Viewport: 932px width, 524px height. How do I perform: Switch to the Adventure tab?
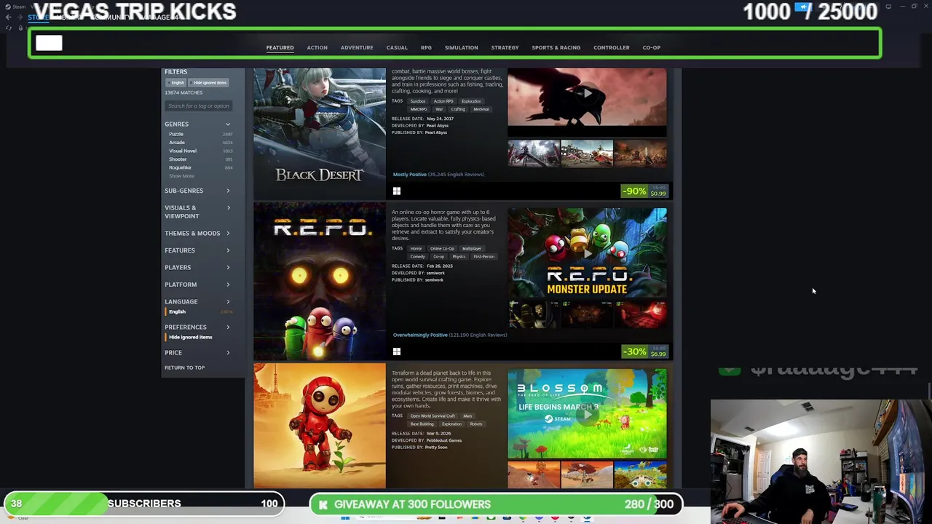pos(357,48)
